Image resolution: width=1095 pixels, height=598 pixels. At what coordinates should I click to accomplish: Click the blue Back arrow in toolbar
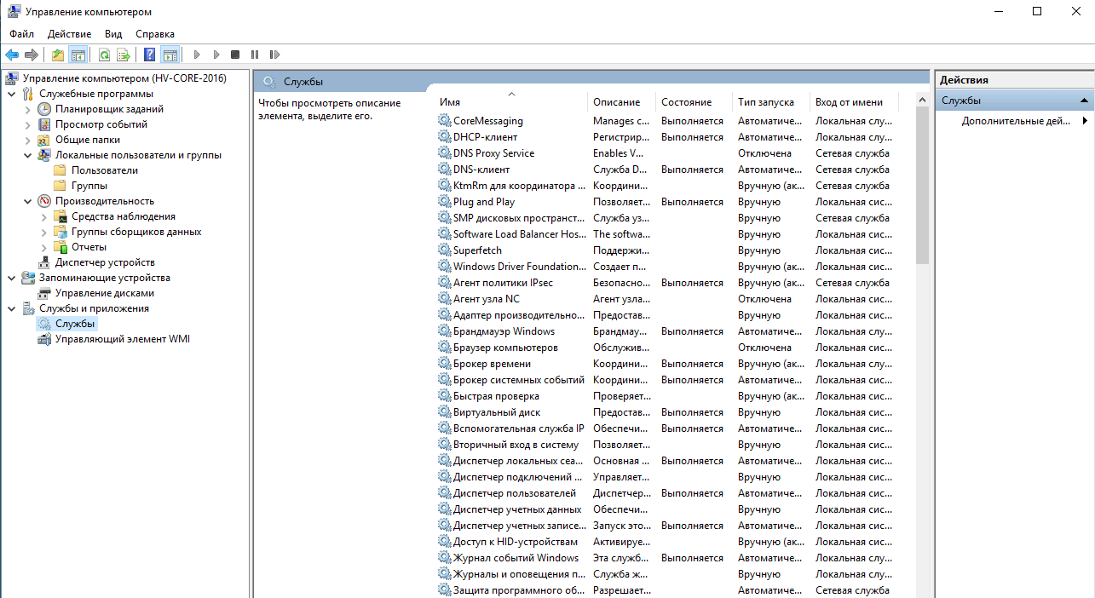pyautogui.click(x=12, y=55)
